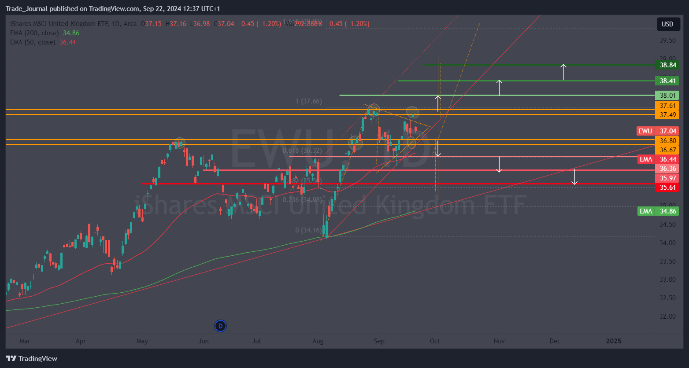Select the 38.41 green price label
This screenshot has height=368, width=689.
[x=667, y=81]
